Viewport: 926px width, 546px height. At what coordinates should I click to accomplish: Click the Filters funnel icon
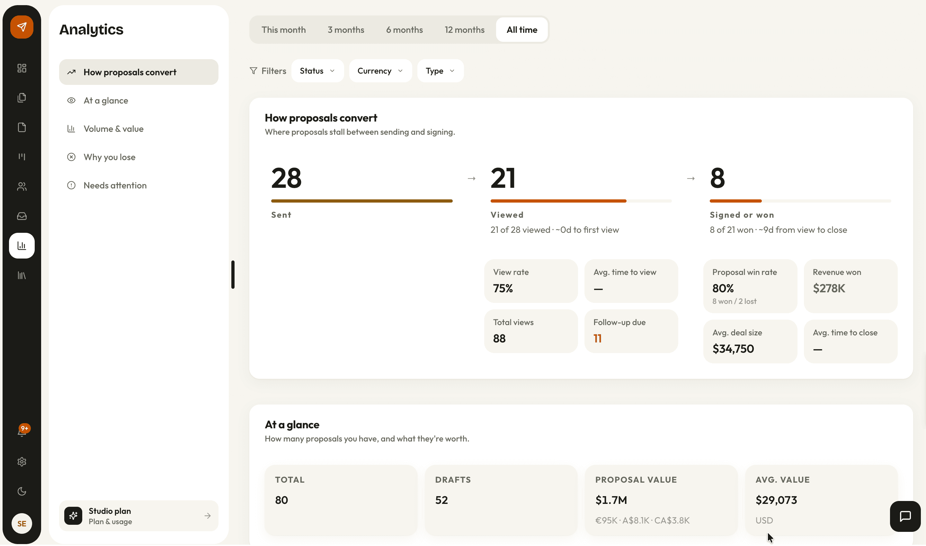click(x=253, y=71)
